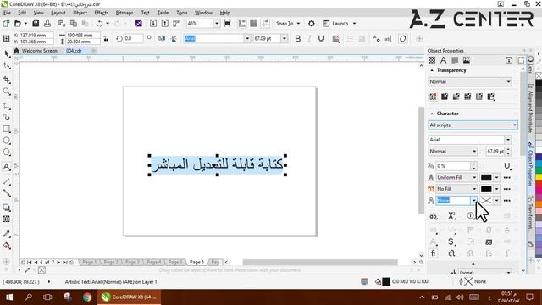Click text fill black color swatch
This screenshot has width=542, height=305.
tap(486, 177)
